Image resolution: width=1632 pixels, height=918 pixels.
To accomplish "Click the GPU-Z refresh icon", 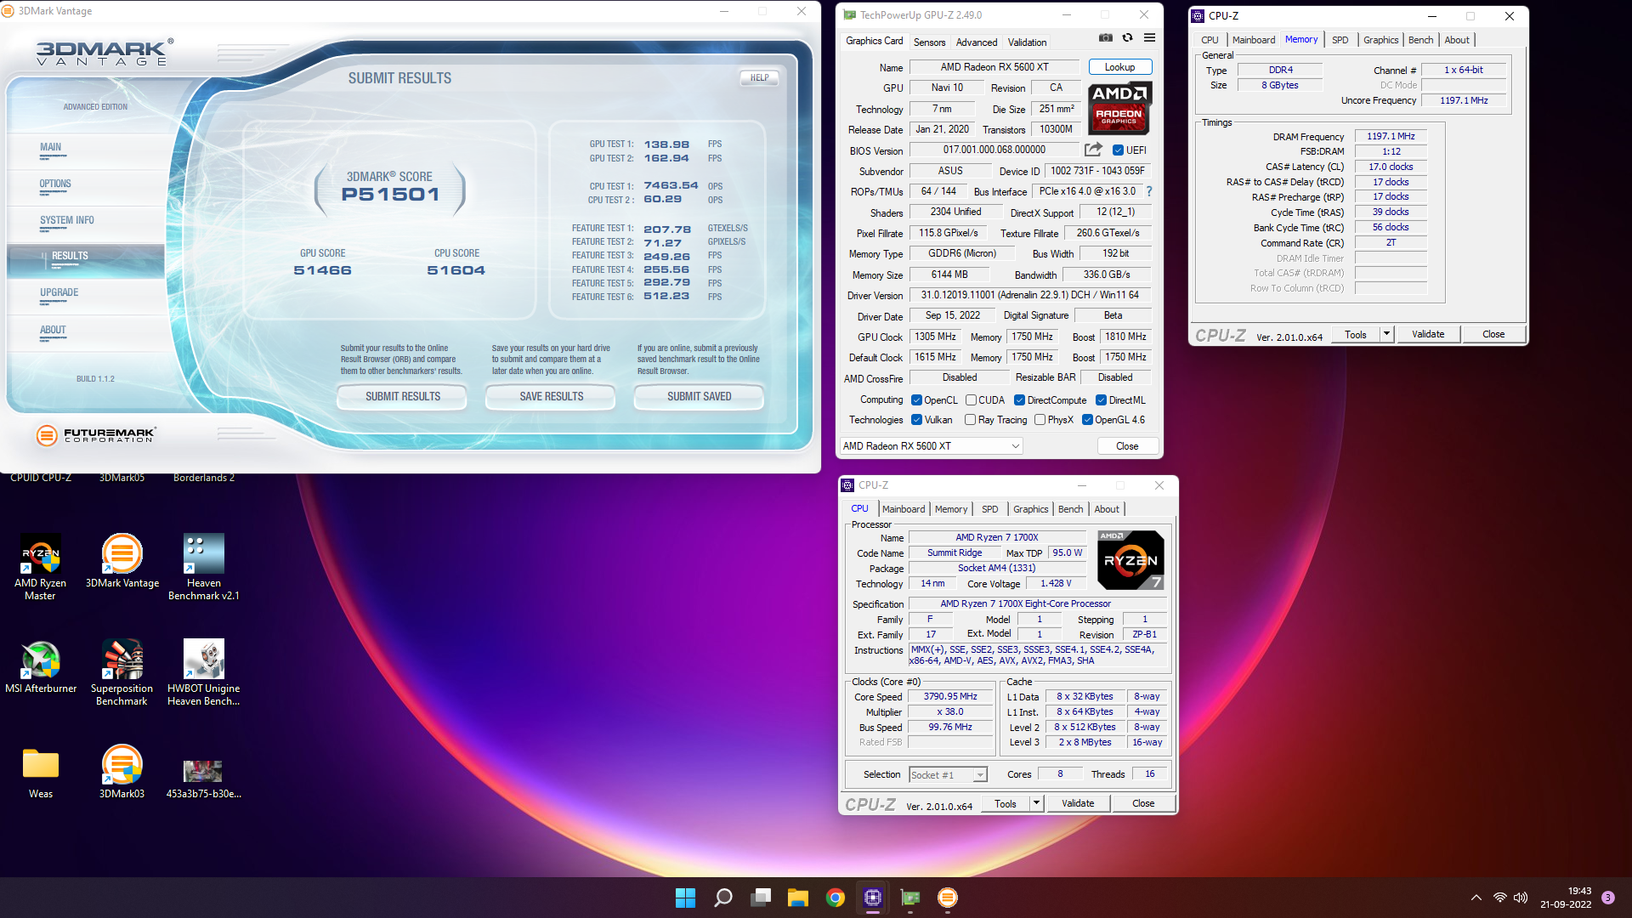I will click(1127, 38).
